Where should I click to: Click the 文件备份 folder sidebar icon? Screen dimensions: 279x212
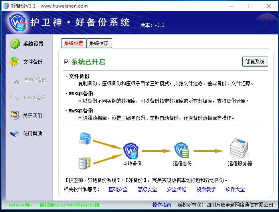point(15,62)
